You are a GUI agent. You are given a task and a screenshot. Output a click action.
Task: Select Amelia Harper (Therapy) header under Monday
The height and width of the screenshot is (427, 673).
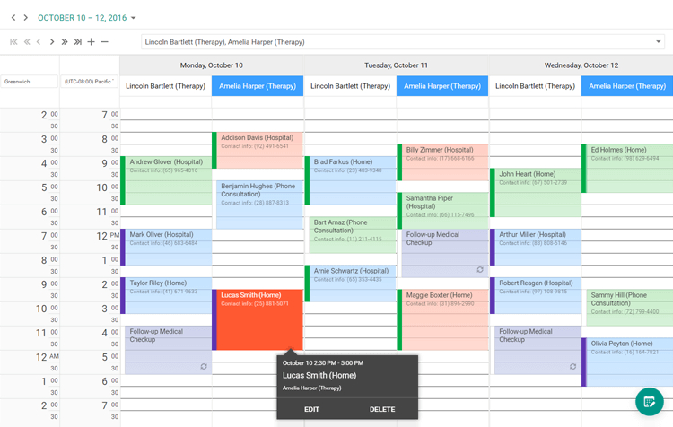[258, 86]
